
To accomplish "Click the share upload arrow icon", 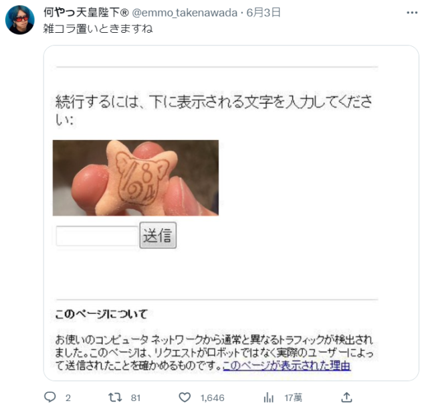I will coord(346,397).
